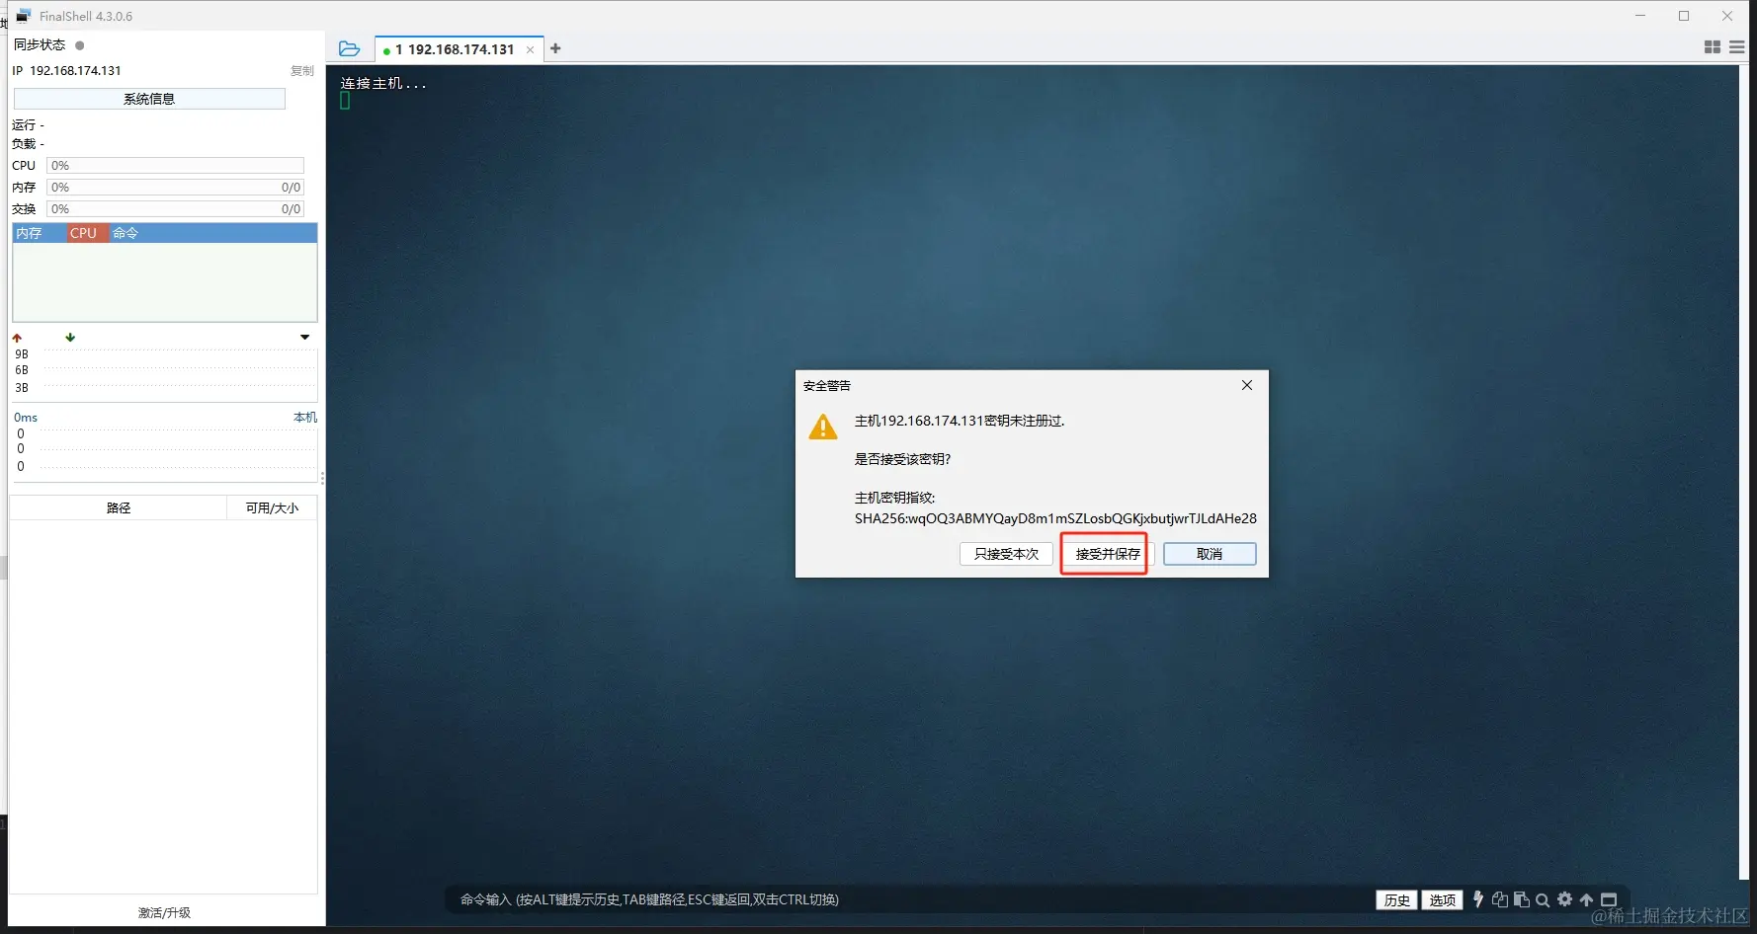
Task: Click the 0ms latency label
Action: [x=26, y=418]
